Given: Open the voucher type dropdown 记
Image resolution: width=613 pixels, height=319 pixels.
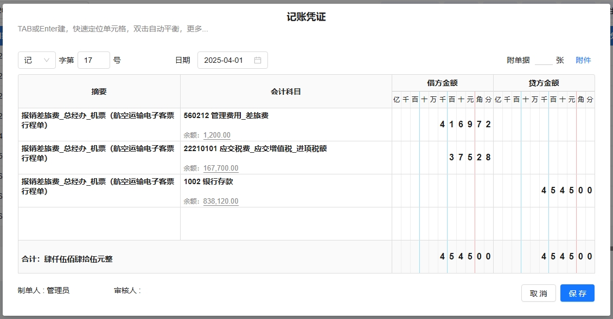Looking at the screenshot, I should click(36, 60).
